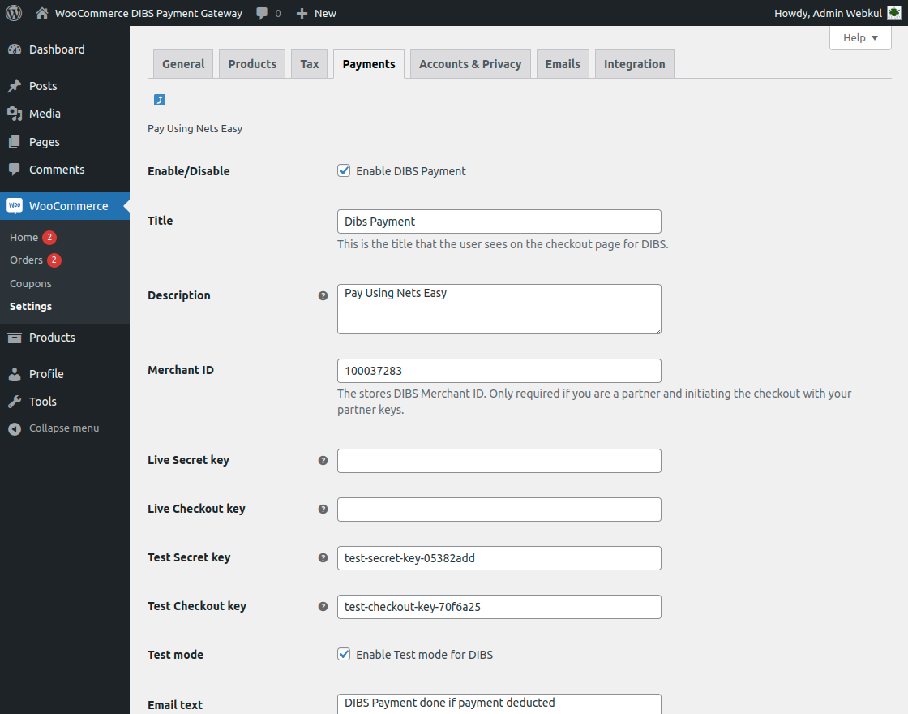Click the help icon beside Live Secret key
This screenshot has height=714, width=908.
(323, 460)
